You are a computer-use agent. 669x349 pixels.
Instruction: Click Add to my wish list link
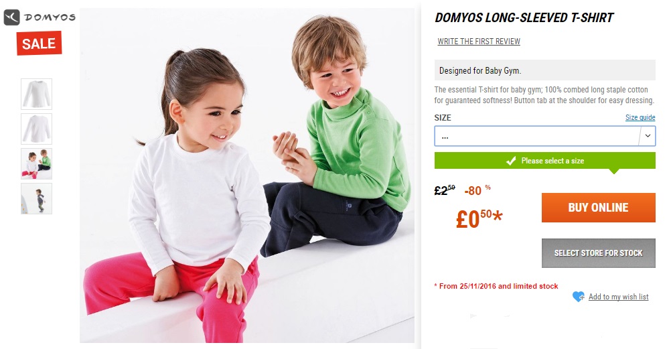618,297
